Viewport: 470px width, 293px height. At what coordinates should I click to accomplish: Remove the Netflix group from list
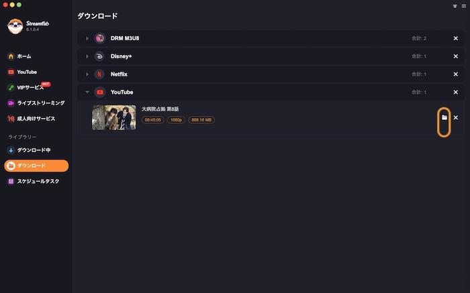point(456,74)
